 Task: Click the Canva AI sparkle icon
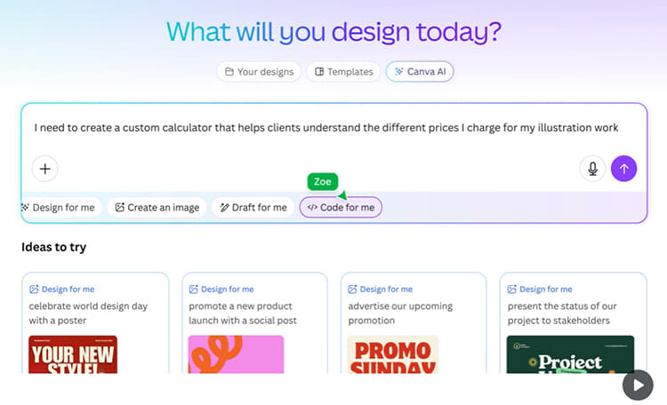[x=398, y=72]
